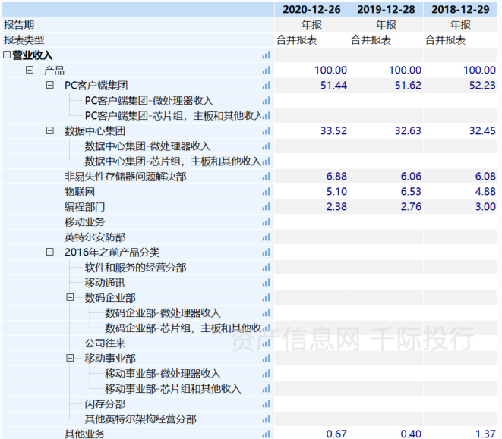Click chart icon for 营业收入 row
502x439 pixels.
coord(266,55)
